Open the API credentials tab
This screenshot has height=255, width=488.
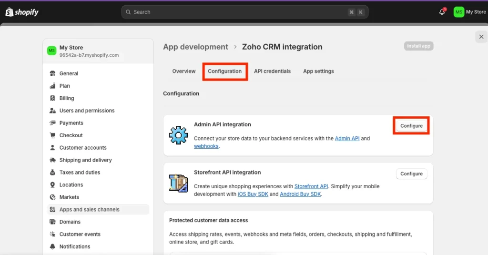coord(272,71)
